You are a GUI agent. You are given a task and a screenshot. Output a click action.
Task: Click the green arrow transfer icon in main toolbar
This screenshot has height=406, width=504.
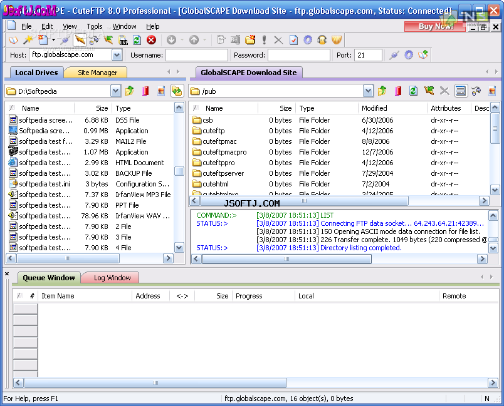(x=108, y=40)
